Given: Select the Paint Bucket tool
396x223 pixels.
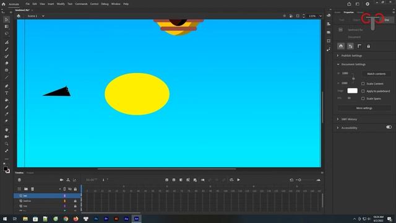Looking at the screenshot, I should coord(7,100).
